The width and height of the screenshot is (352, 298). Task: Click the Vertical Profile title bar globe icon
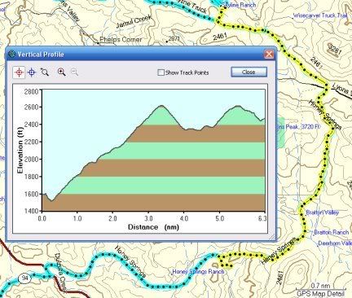pyautogui.click(x=11, y=55)
